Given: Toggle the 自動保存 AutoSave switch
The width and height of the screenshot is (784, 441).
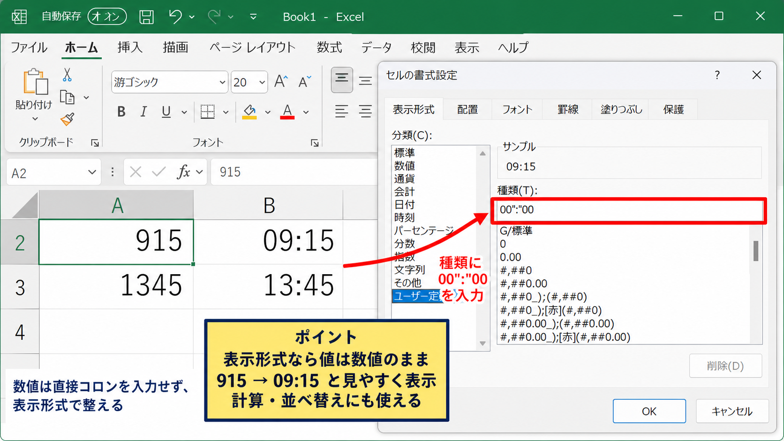Looking at the screenshot, I should click(107, 16).
